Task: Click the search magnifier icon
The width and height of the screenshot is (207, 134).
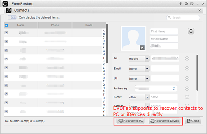Action: point(169,17)
